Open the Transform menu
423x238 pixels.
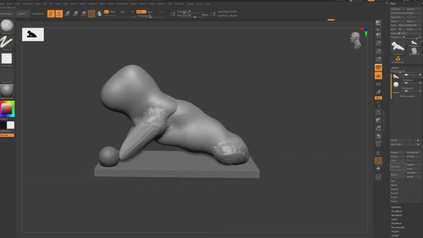(179, 4)
